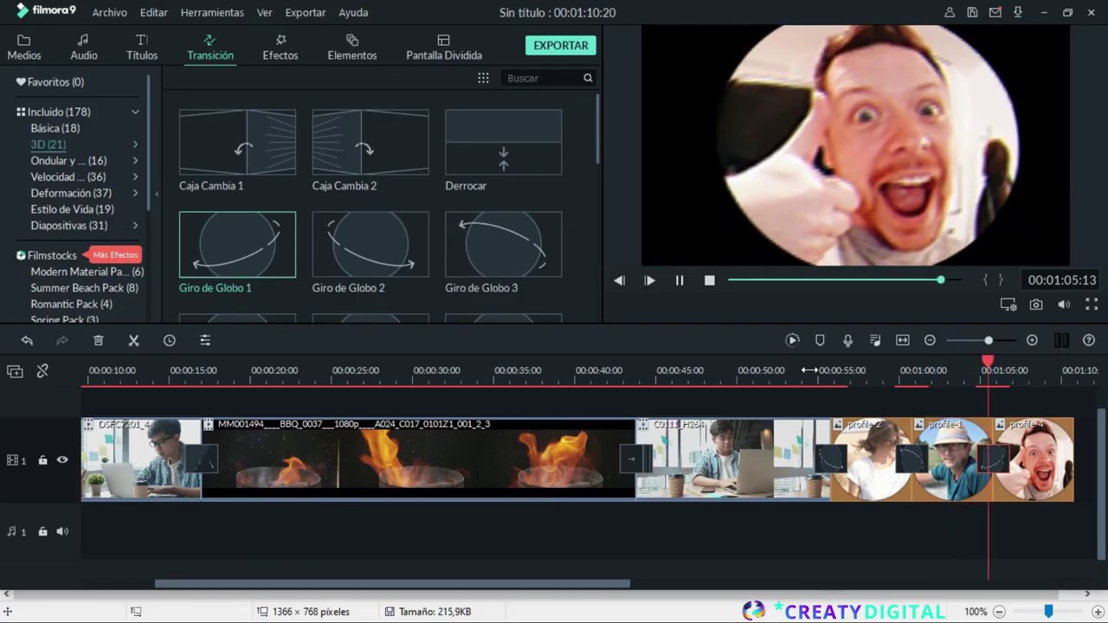Image resolution: width=1108 pixels, height=623 pixels.
Task: Open the Medios tab
Action: click(x=24, y=47)
